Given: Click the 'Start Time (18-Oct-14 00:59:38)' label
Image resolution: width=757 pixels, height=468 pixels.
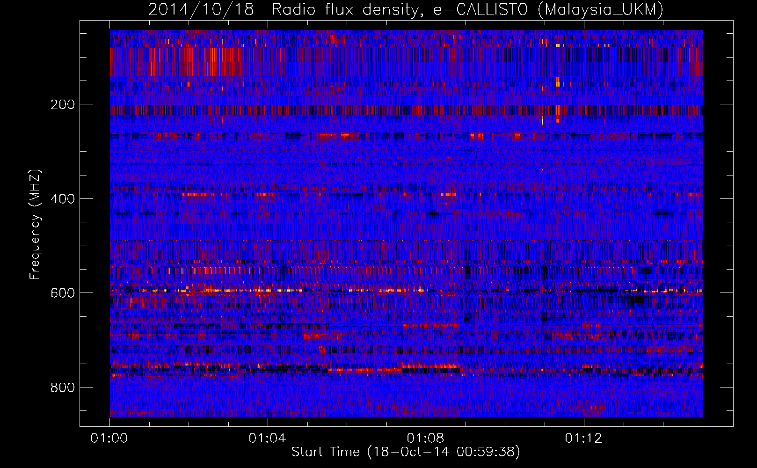Looking at the screenshot, I should 406,452.
